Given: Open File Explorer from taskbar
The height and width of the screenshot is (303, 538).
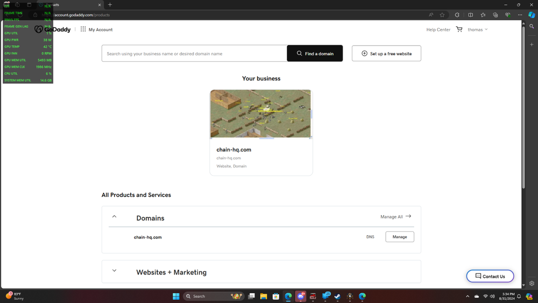Looking at the screenshot, I should click(x=264, y=296).
